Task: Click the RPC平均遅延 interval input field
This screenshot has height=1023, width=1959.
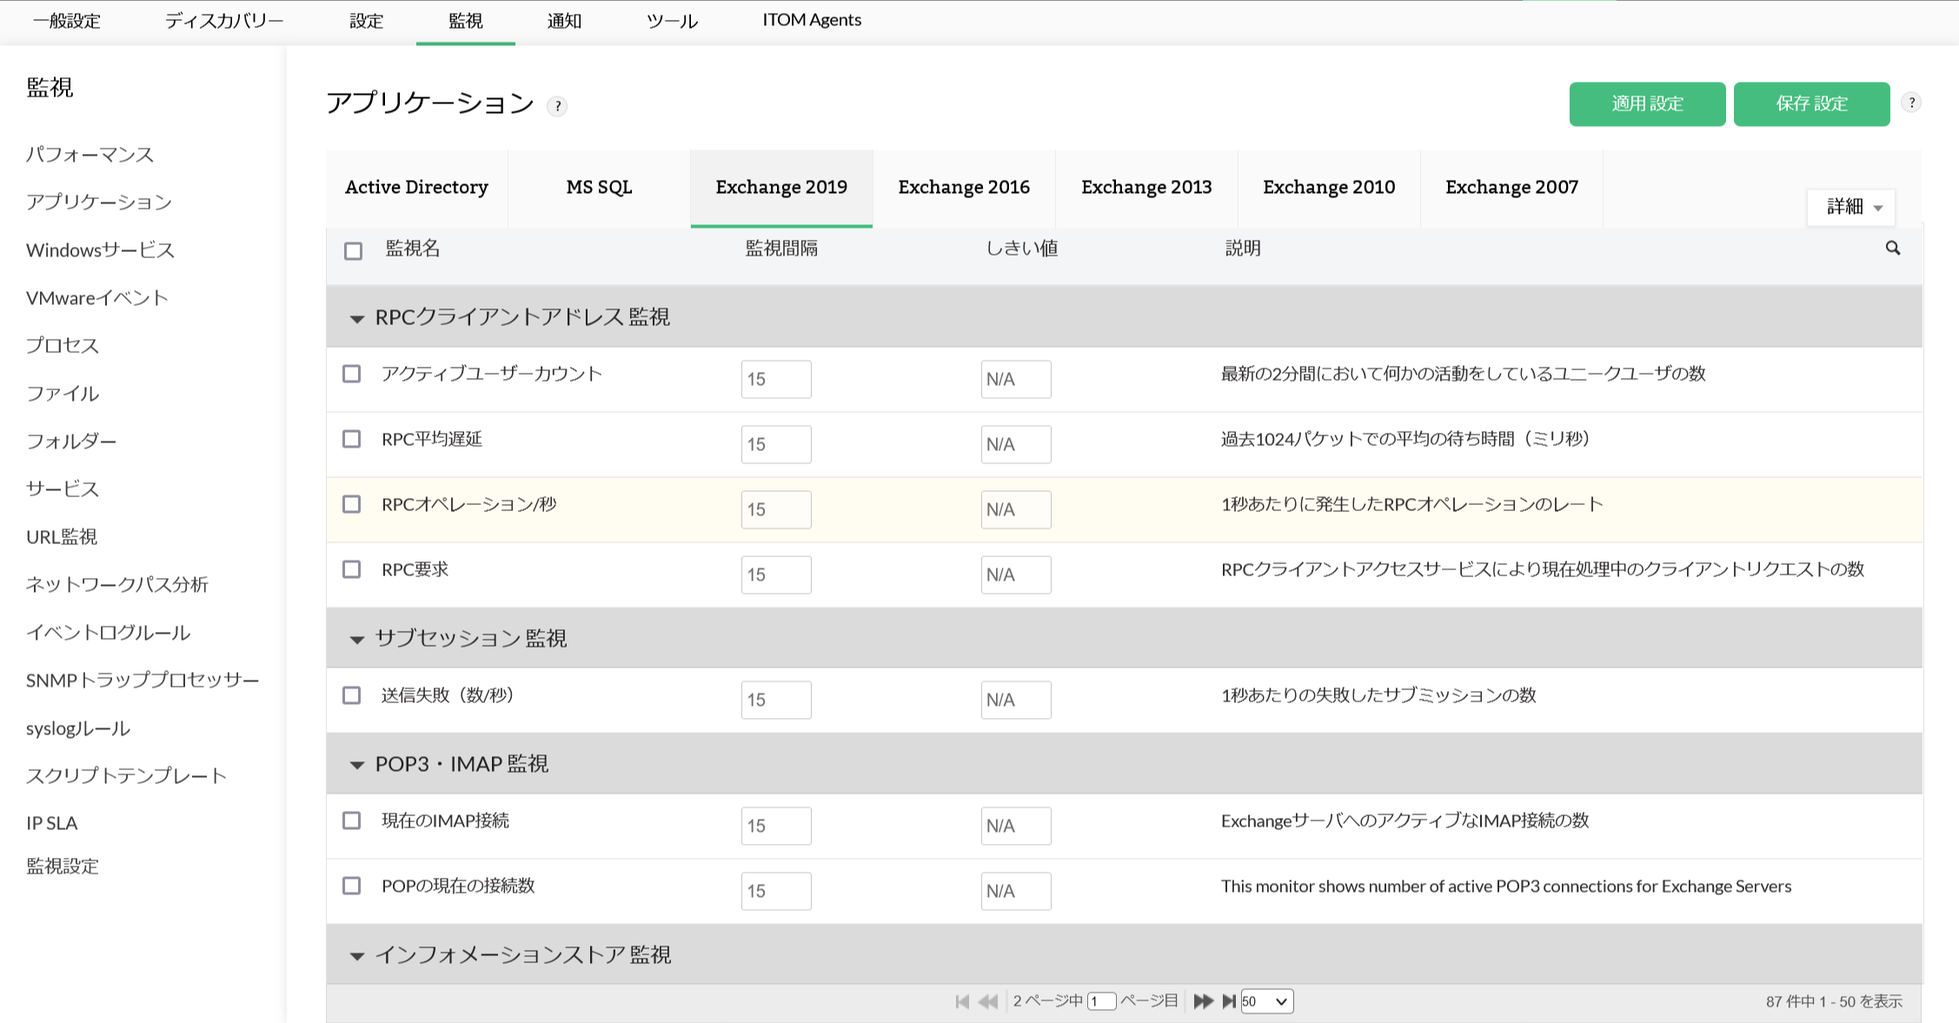Action: (775, 444)
